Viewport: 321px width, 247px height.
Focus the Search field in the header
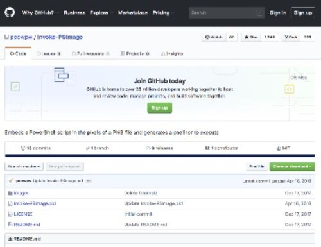click(x=227, y=13)
